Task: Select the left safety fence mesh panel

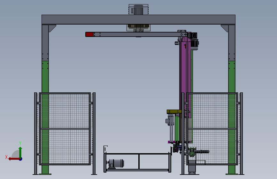Action: point(65,129)
